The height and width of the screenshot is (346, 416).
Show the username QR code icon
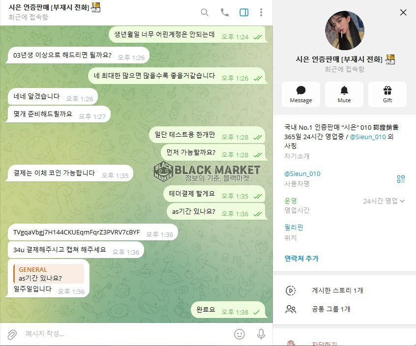pyautogui.click(x=401, y=179)
